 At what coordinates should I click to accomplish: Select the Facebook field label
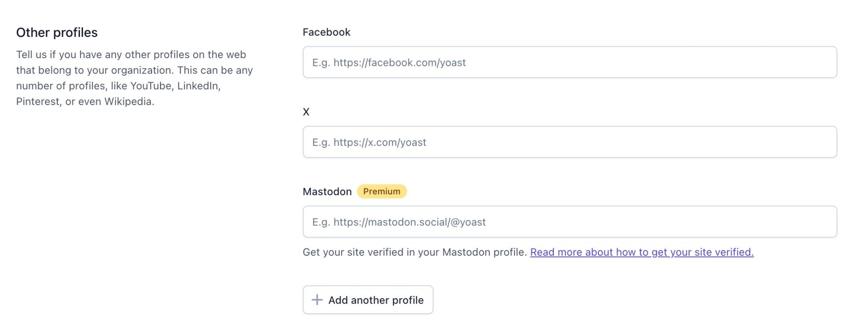(x=327, y=32)
